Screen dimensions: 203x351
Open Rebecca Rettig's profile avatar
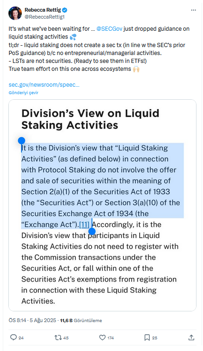pyautogui.click(x=15, y=13)
